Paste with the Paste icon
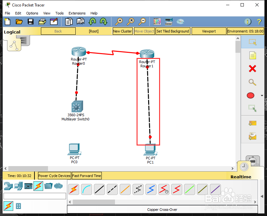Viewport: 267px width, 216px height. click(81, 22)
